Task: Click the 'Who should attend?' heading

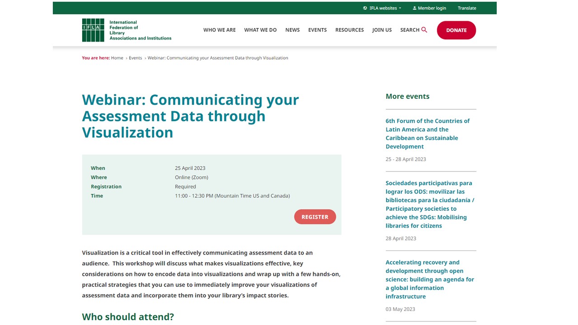Action: pos(128,317)
